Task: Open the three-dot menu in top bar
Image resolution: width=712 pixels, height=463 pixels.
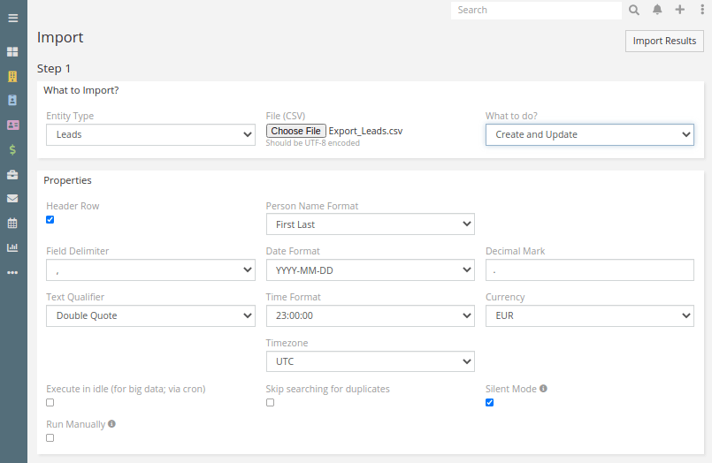Action: [x=701, y=10]
